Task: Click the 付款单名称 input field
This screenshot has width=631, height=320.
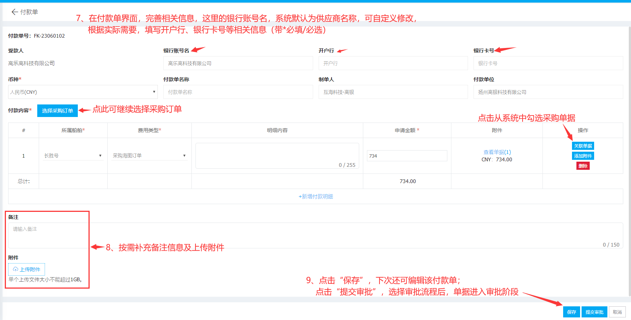Action: tap(238, 92)
